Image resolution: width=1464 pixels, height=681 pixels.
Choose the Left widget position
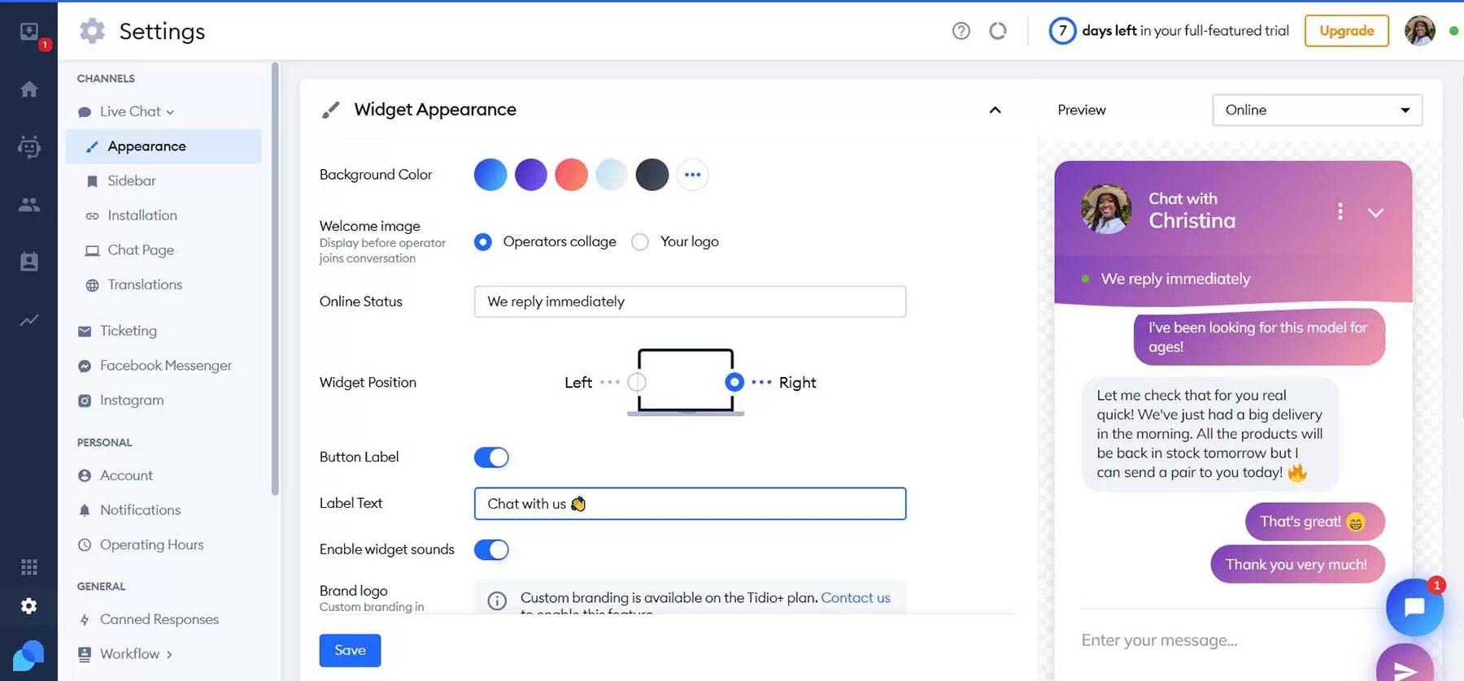637,382
